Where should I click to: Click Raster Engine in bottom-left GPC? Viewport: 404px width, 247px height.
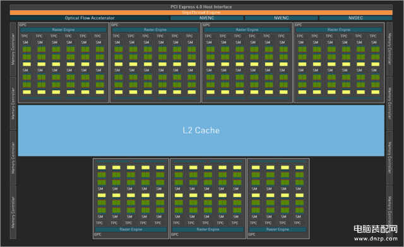[x=131, y=229]
